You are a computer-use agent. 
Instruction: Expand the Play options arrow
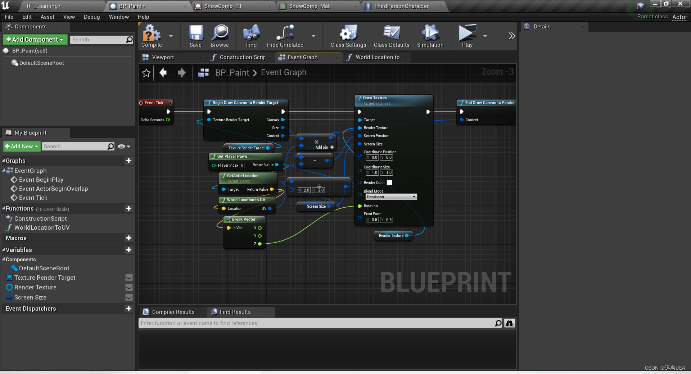pyautogui.click(x=485, y=36)
